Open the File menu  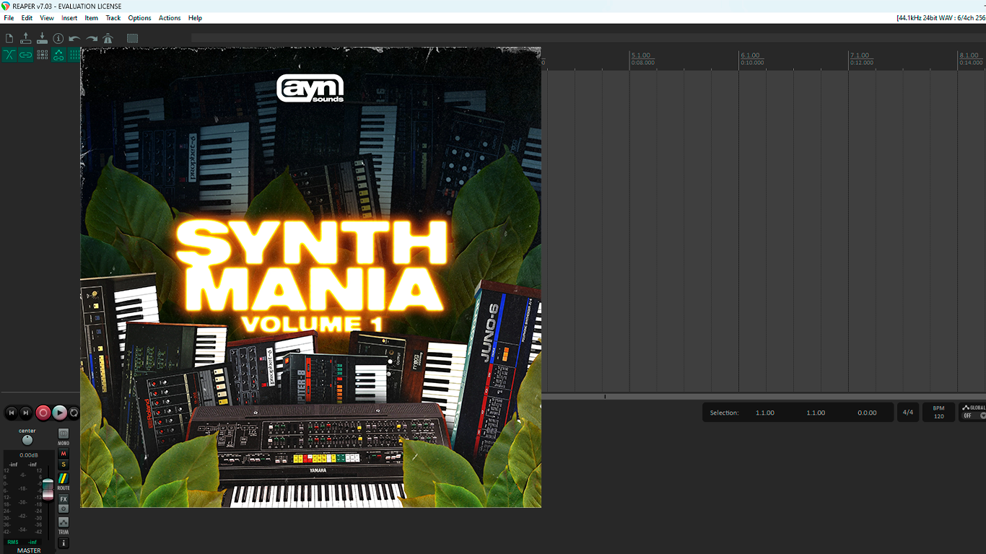[x=9, y=18]
